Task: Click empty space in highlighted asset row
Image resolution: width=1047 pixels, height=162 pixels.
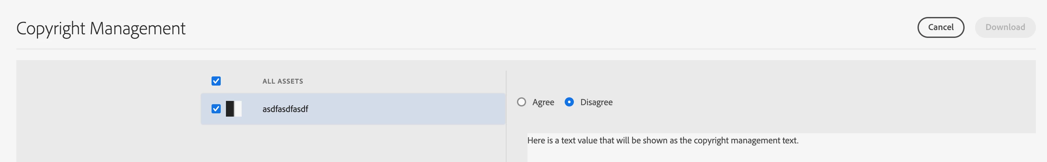Action: 406,109
